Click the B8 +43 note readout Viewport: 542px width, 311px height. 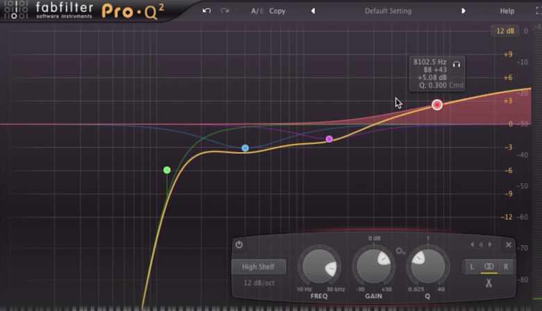coord(435,69)
